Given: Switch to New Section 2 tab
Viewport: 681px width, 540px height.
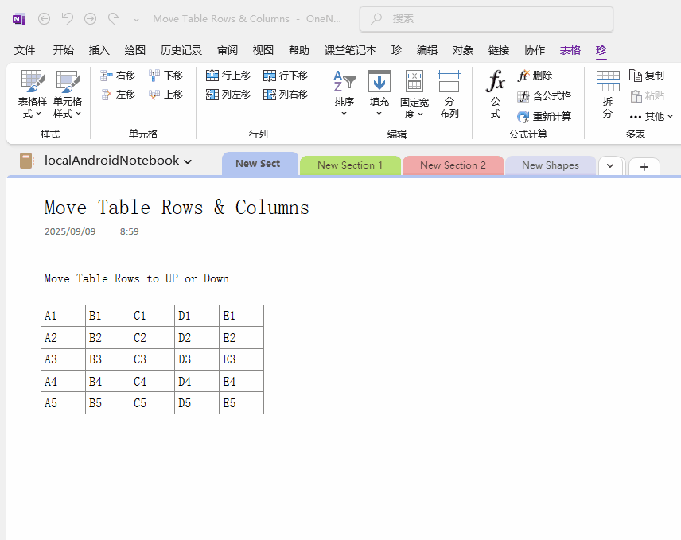Looking at the screenshot, I should point(453,165).
